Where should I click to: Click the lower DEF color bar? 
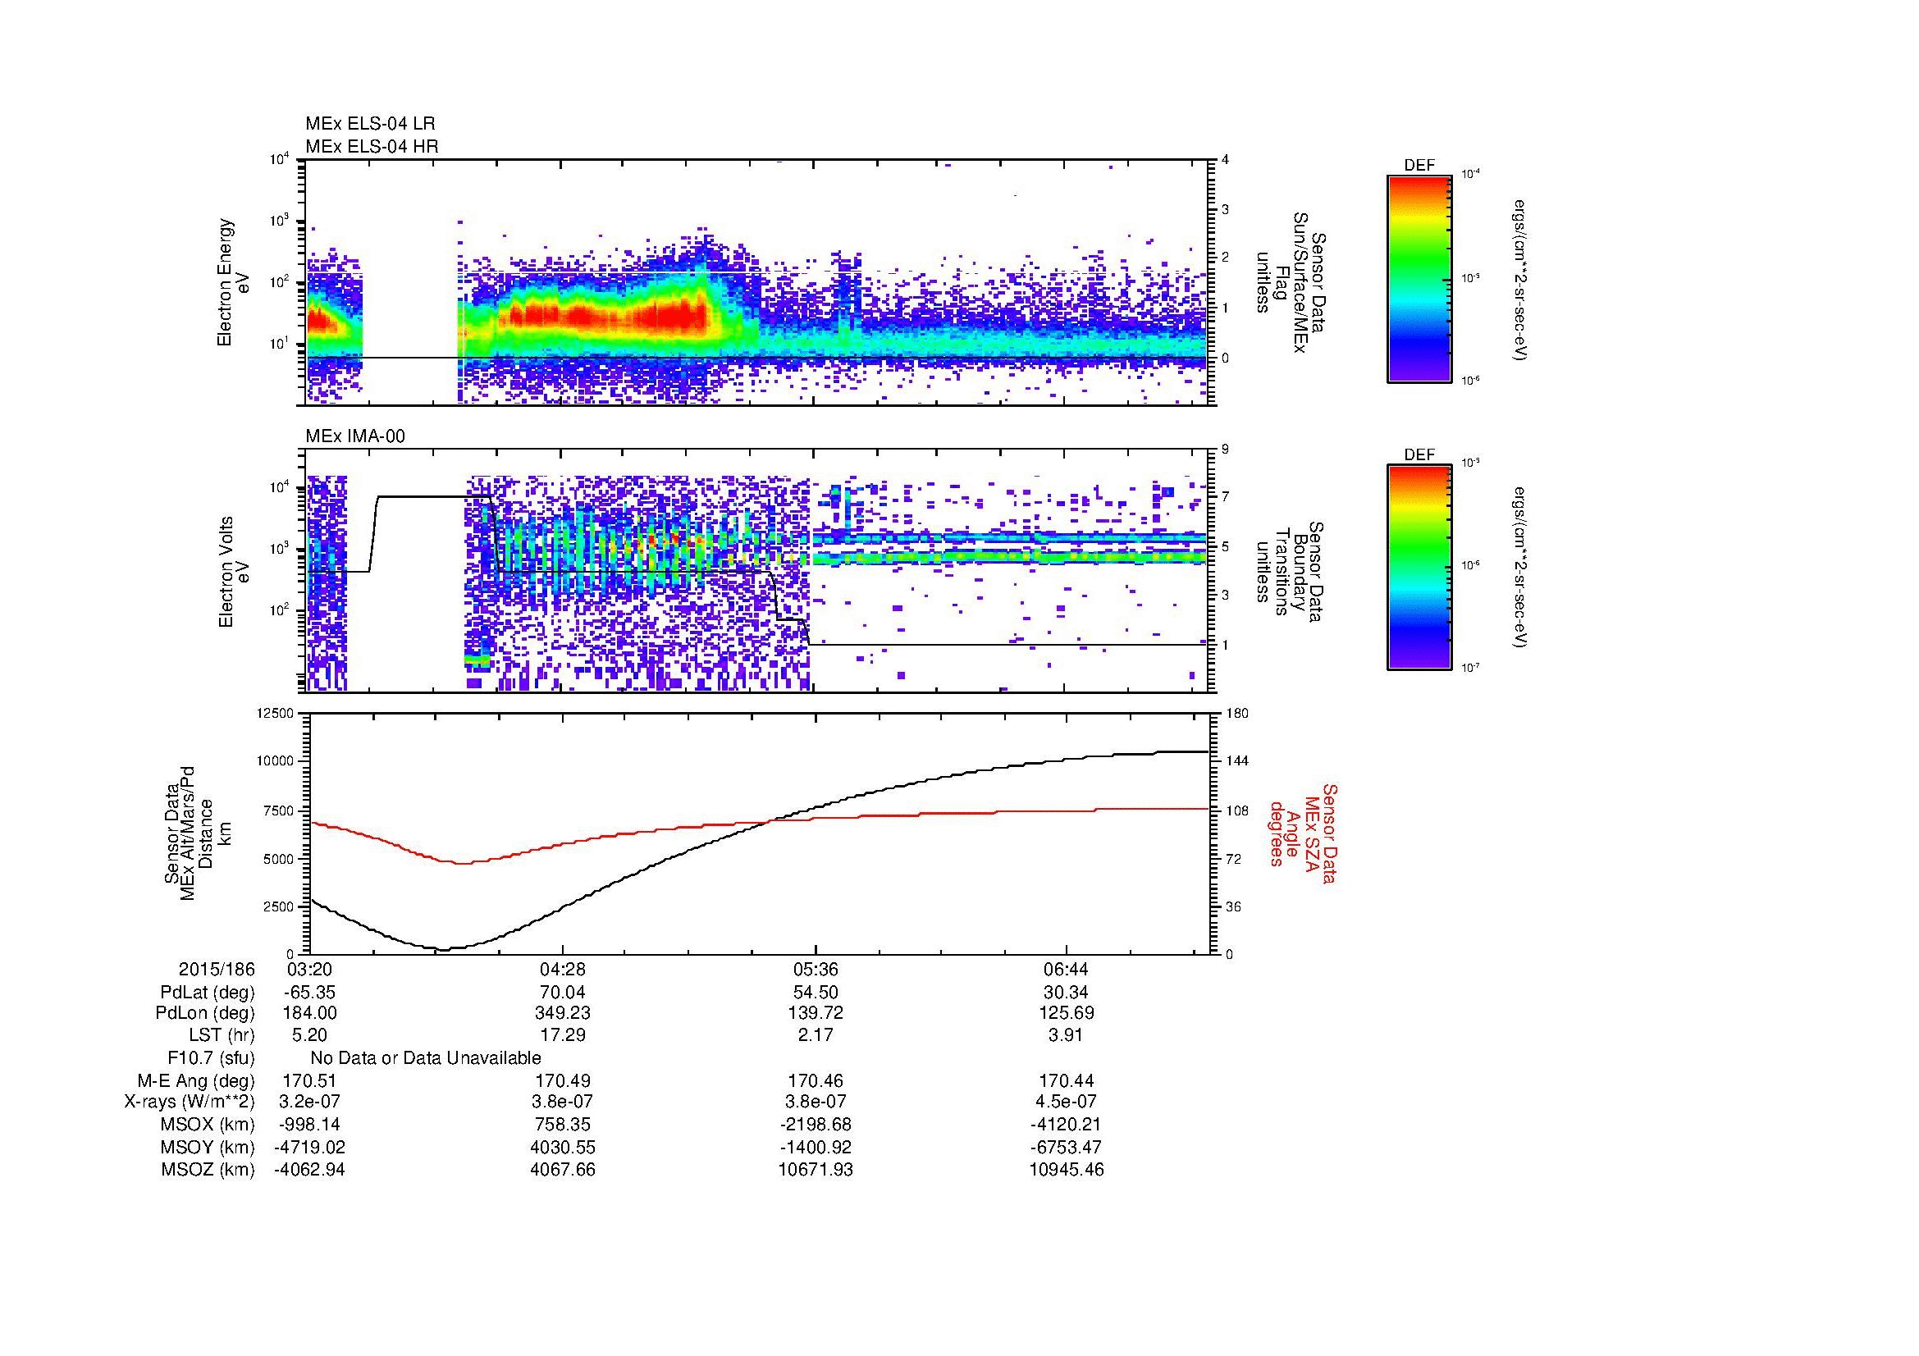[1419, 568]
